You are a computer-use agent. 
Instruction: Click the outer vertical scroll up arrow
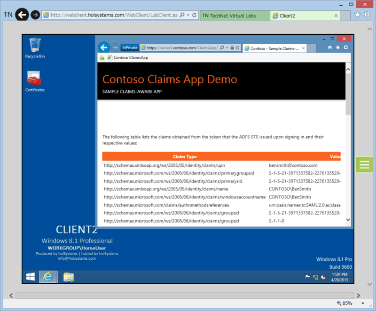point(369,29)
